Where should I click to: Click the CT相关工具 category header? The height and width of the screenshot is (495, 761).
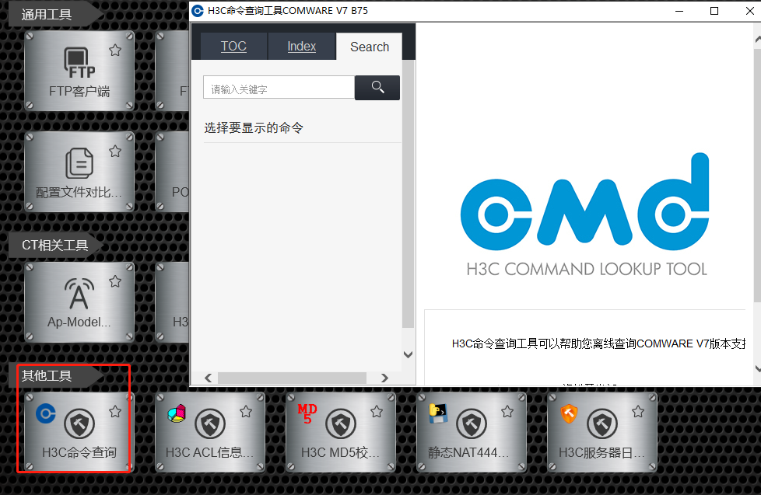tap(54, 246)
